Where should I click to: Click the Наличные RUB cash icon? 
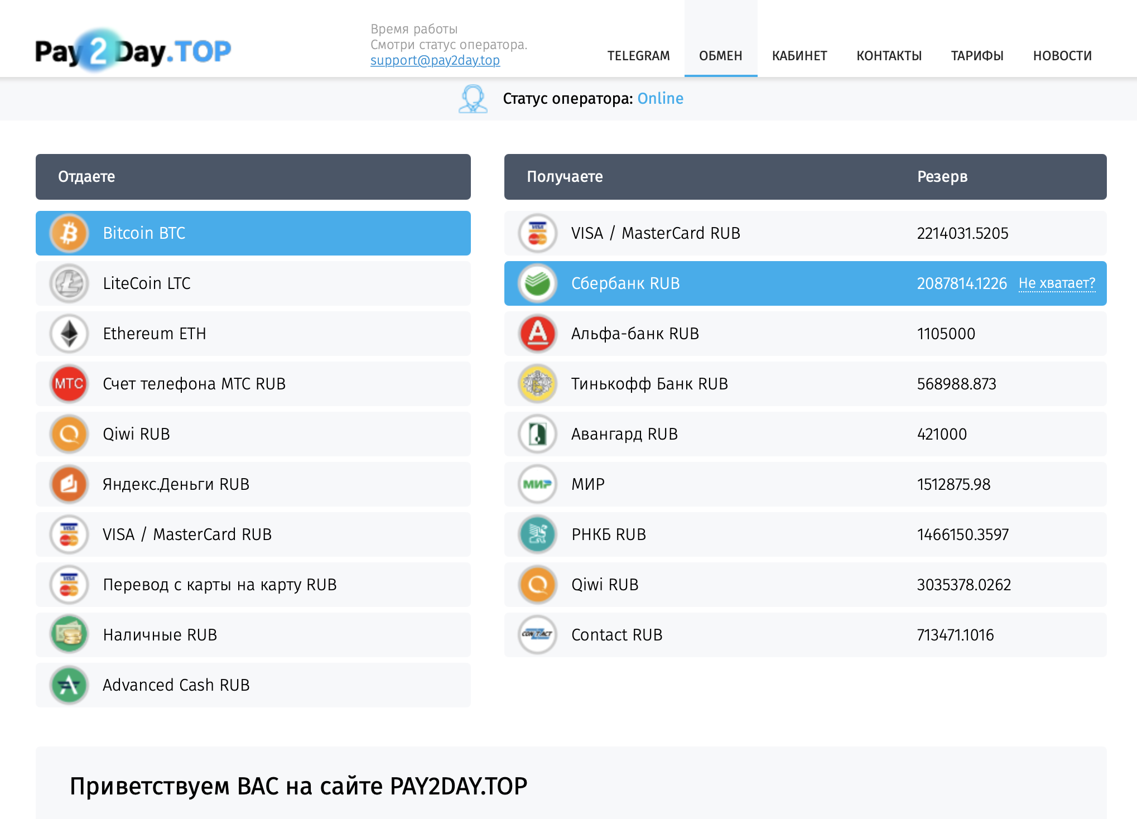[x=69, y=635]
